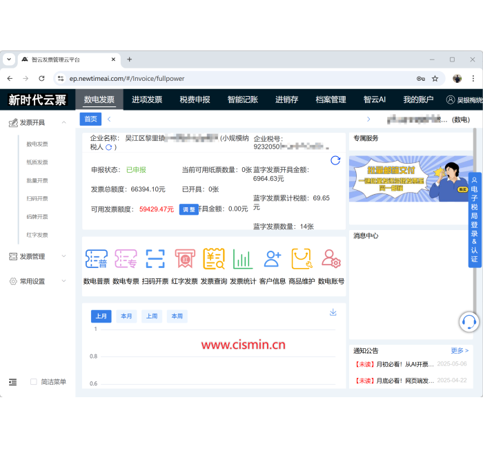Download the chart data
This screenshot has width=483, height=449.
pos(333,312)
